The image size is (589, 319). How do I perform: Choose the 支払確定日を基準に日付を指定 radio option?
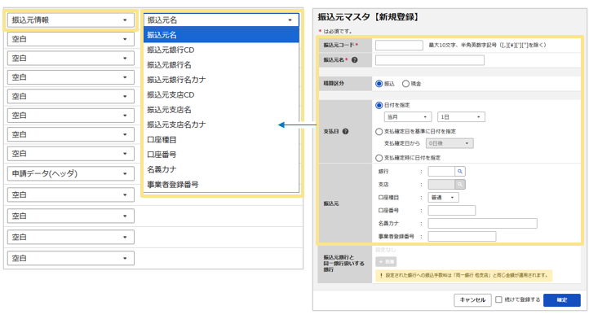tap(379, 132)
